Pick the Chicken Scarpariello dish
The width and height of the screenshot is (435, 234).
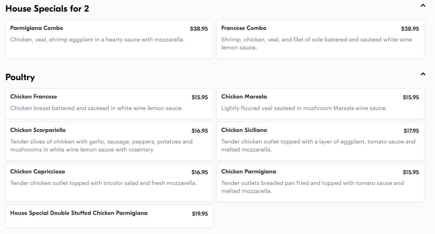click(109, 141)
